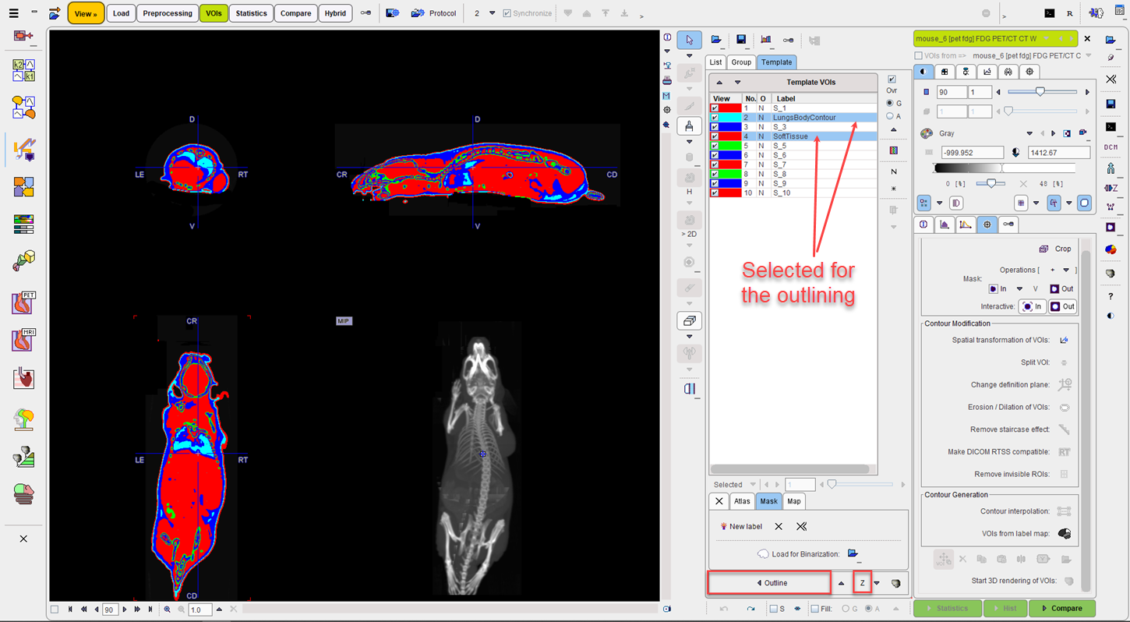Viewport: 1130px width, 622px height.
Task: Open dropdown arrow next to Z direction button
Action: pos(877,583)
